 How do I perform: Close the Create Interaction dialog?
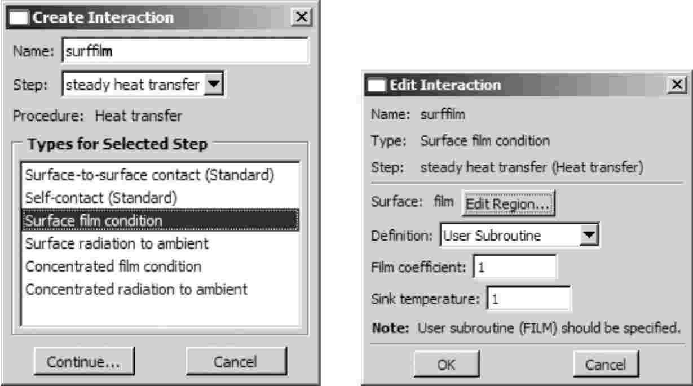(x=302, y=17)
